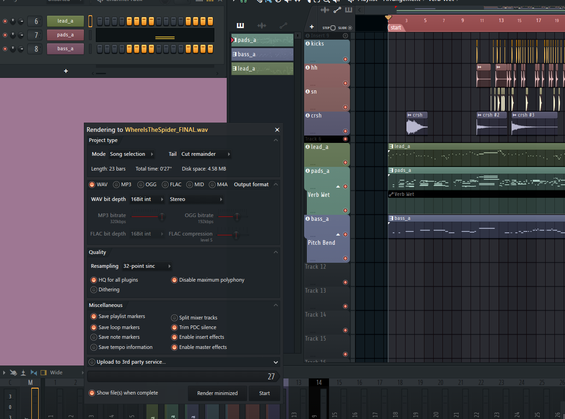The width and height of the screenshot is (565, 419).
Task: Show piano roll patterns in the picker
Action: (x=240, y=25)
